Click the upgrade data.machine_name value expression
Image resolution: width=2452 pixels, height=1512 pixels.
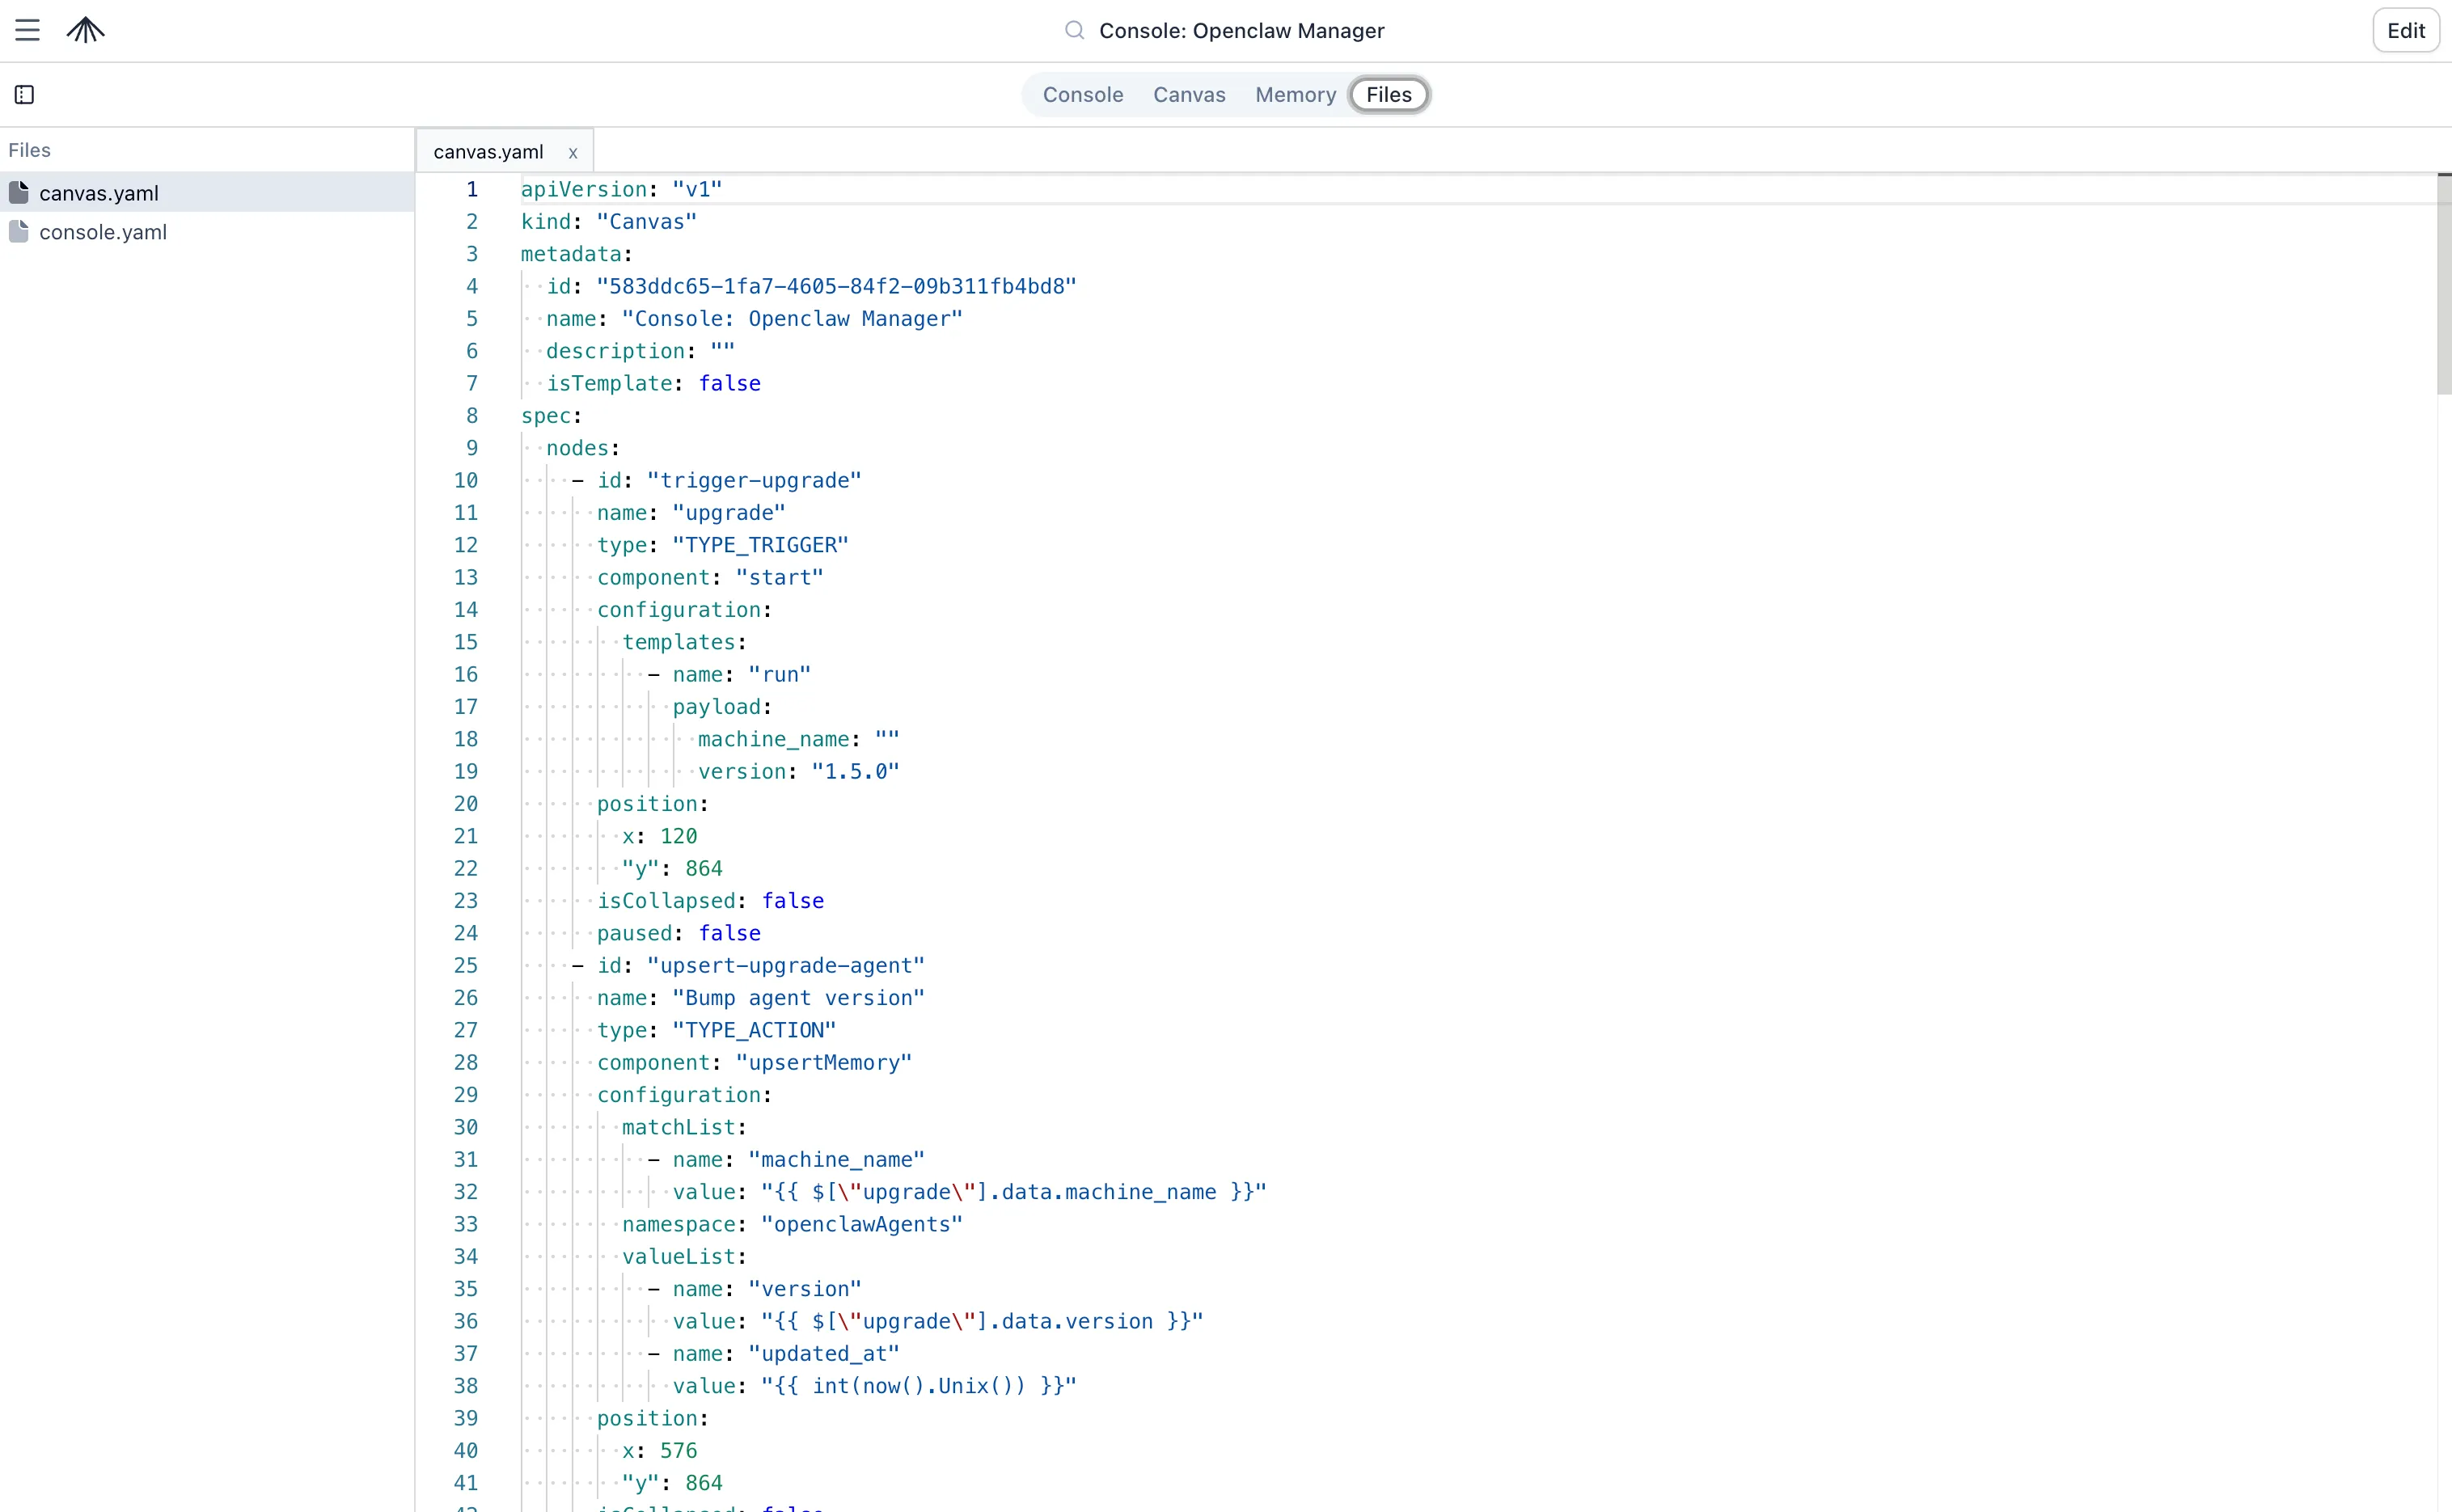1014,1192
